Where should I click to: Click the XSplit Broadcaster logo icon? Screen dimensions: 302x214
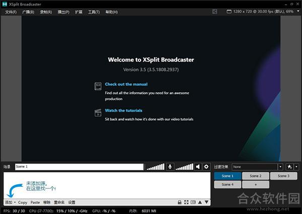[x=5, y=4]
